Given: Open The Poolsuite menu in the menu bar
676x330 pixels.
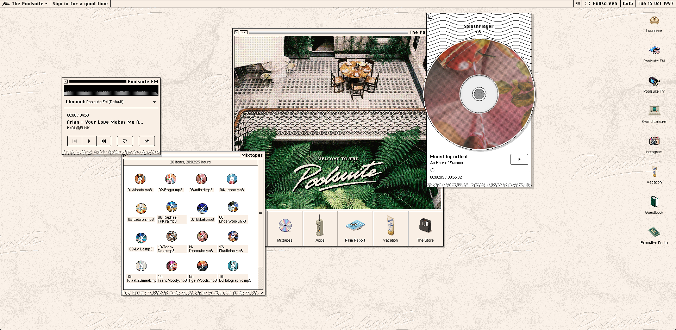Looking at the screenshot, I should point(25,4).
